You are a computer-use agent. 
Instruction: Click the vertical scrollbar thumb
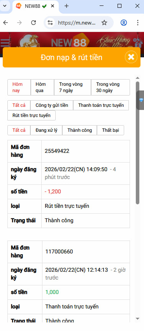[137, 143]
